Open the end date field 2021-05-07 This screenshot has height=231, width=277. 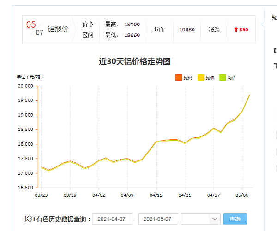(x=158, y=219)
